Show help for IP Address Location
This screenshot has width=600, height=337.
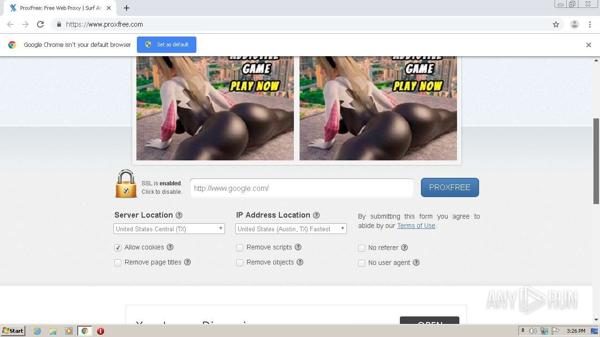click(316, 215)
